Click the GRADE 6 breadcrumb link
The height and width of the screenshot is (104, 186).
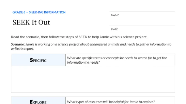click(19, 12)
